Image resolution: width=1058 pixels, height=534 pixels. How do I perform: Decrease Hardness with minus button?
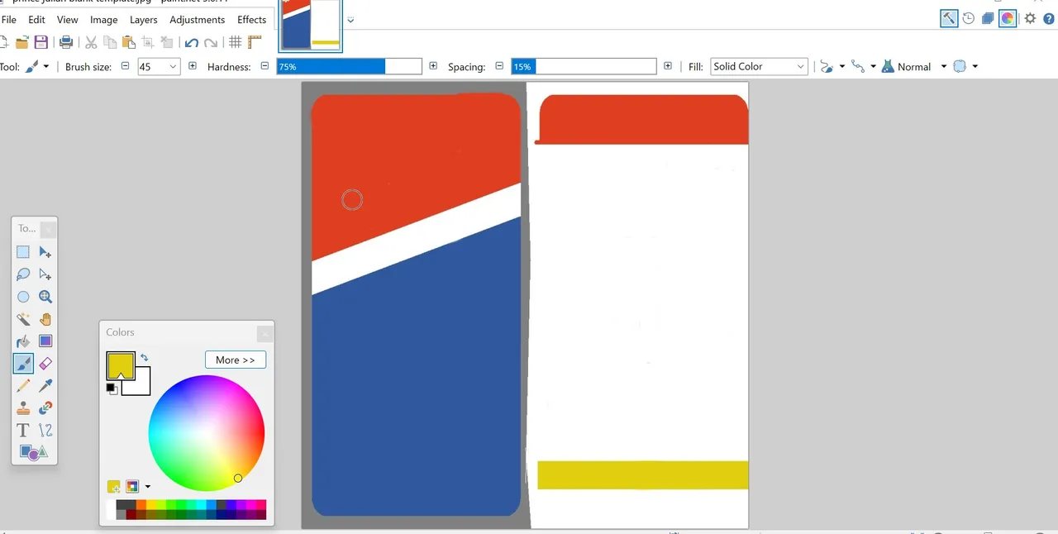click(x=265, y=66)
